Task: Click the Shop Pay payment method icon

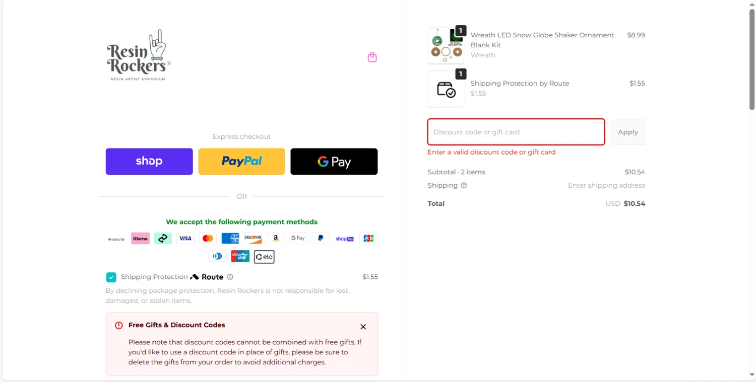Action: (345, 239)
